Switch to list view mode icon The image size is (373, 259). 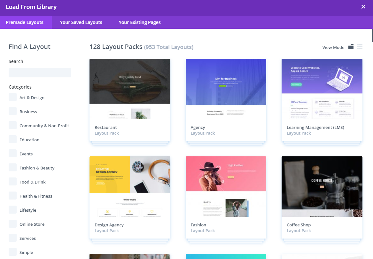tap(360, 47)
